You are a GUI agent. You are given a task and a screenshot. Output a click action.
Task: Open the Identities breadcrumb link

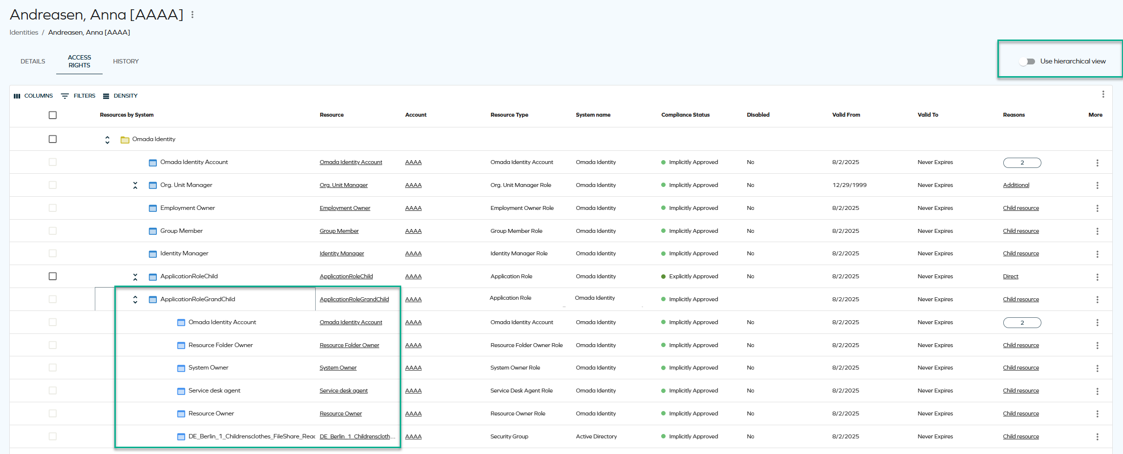[24, 33]
